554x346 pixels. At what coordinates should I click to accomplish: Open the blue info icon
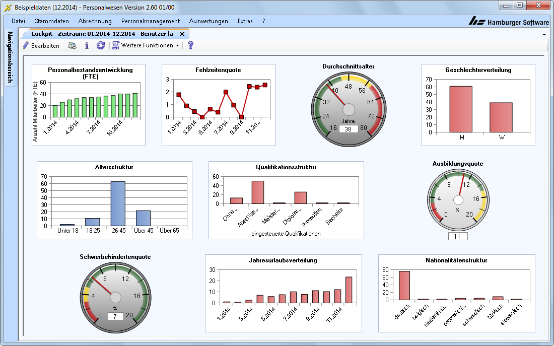[87, 46]
